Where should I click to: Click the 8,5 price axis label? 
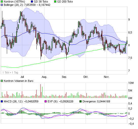(x=130, y=32)
